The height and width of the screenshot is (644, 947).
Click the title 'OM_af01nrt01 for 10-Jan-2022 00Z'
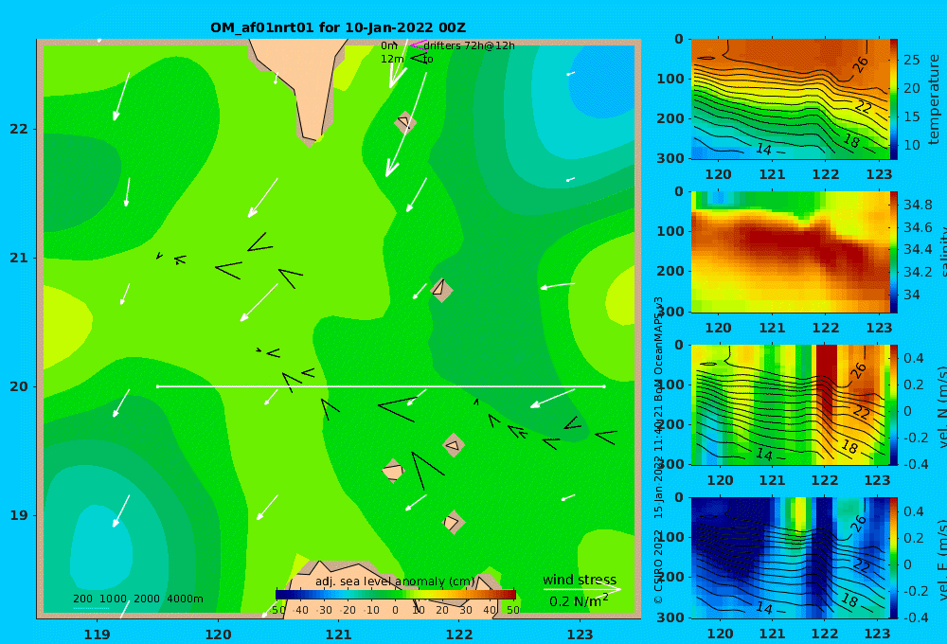pos(338,27)
